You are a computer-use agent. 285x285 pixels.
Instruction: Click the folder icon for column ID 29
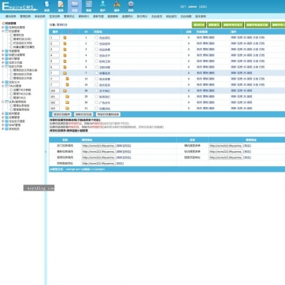[x=67, y=97]
